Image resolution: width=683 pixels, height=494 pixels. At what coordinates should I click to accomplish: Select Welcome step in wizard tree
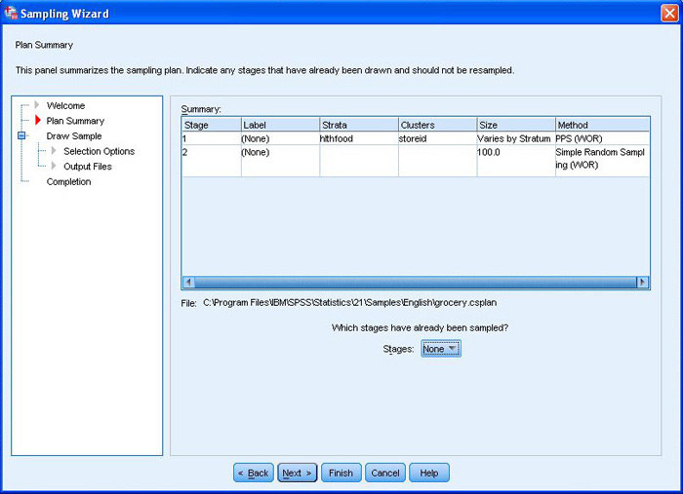click(x=65, y=105)
